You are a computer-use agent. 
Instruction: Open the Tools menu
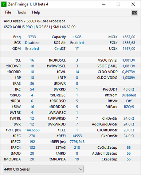pyautogui.click(x=21, y=12)
